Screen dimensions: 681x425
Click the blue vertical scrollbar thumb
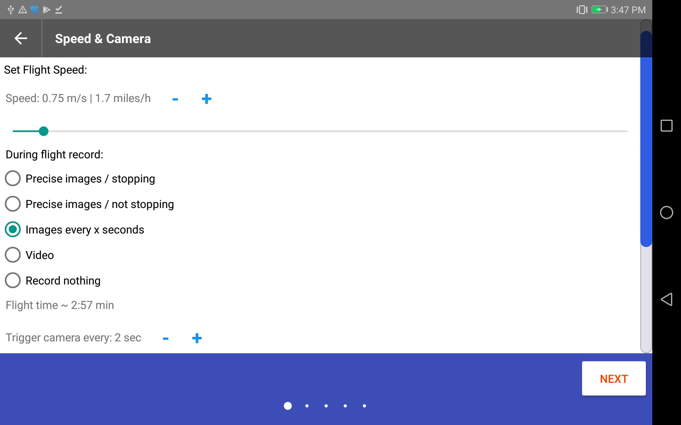(x=646, y=139)
